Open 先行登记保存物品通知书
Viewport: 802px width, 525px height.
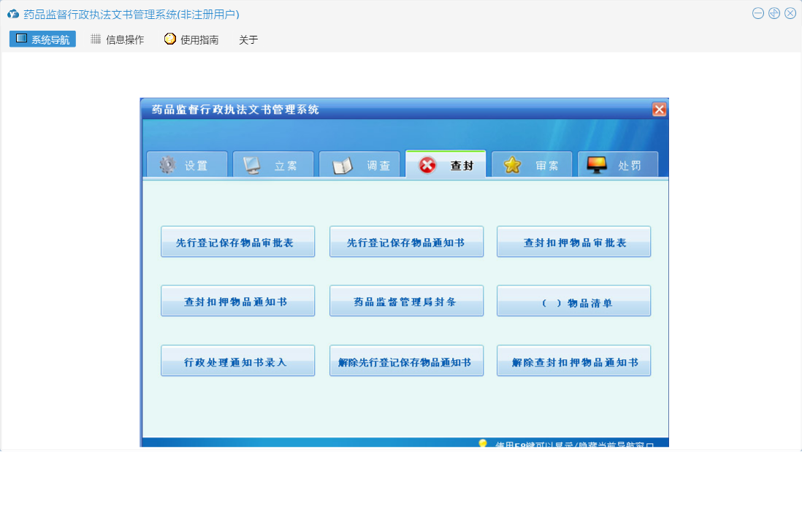407,242
